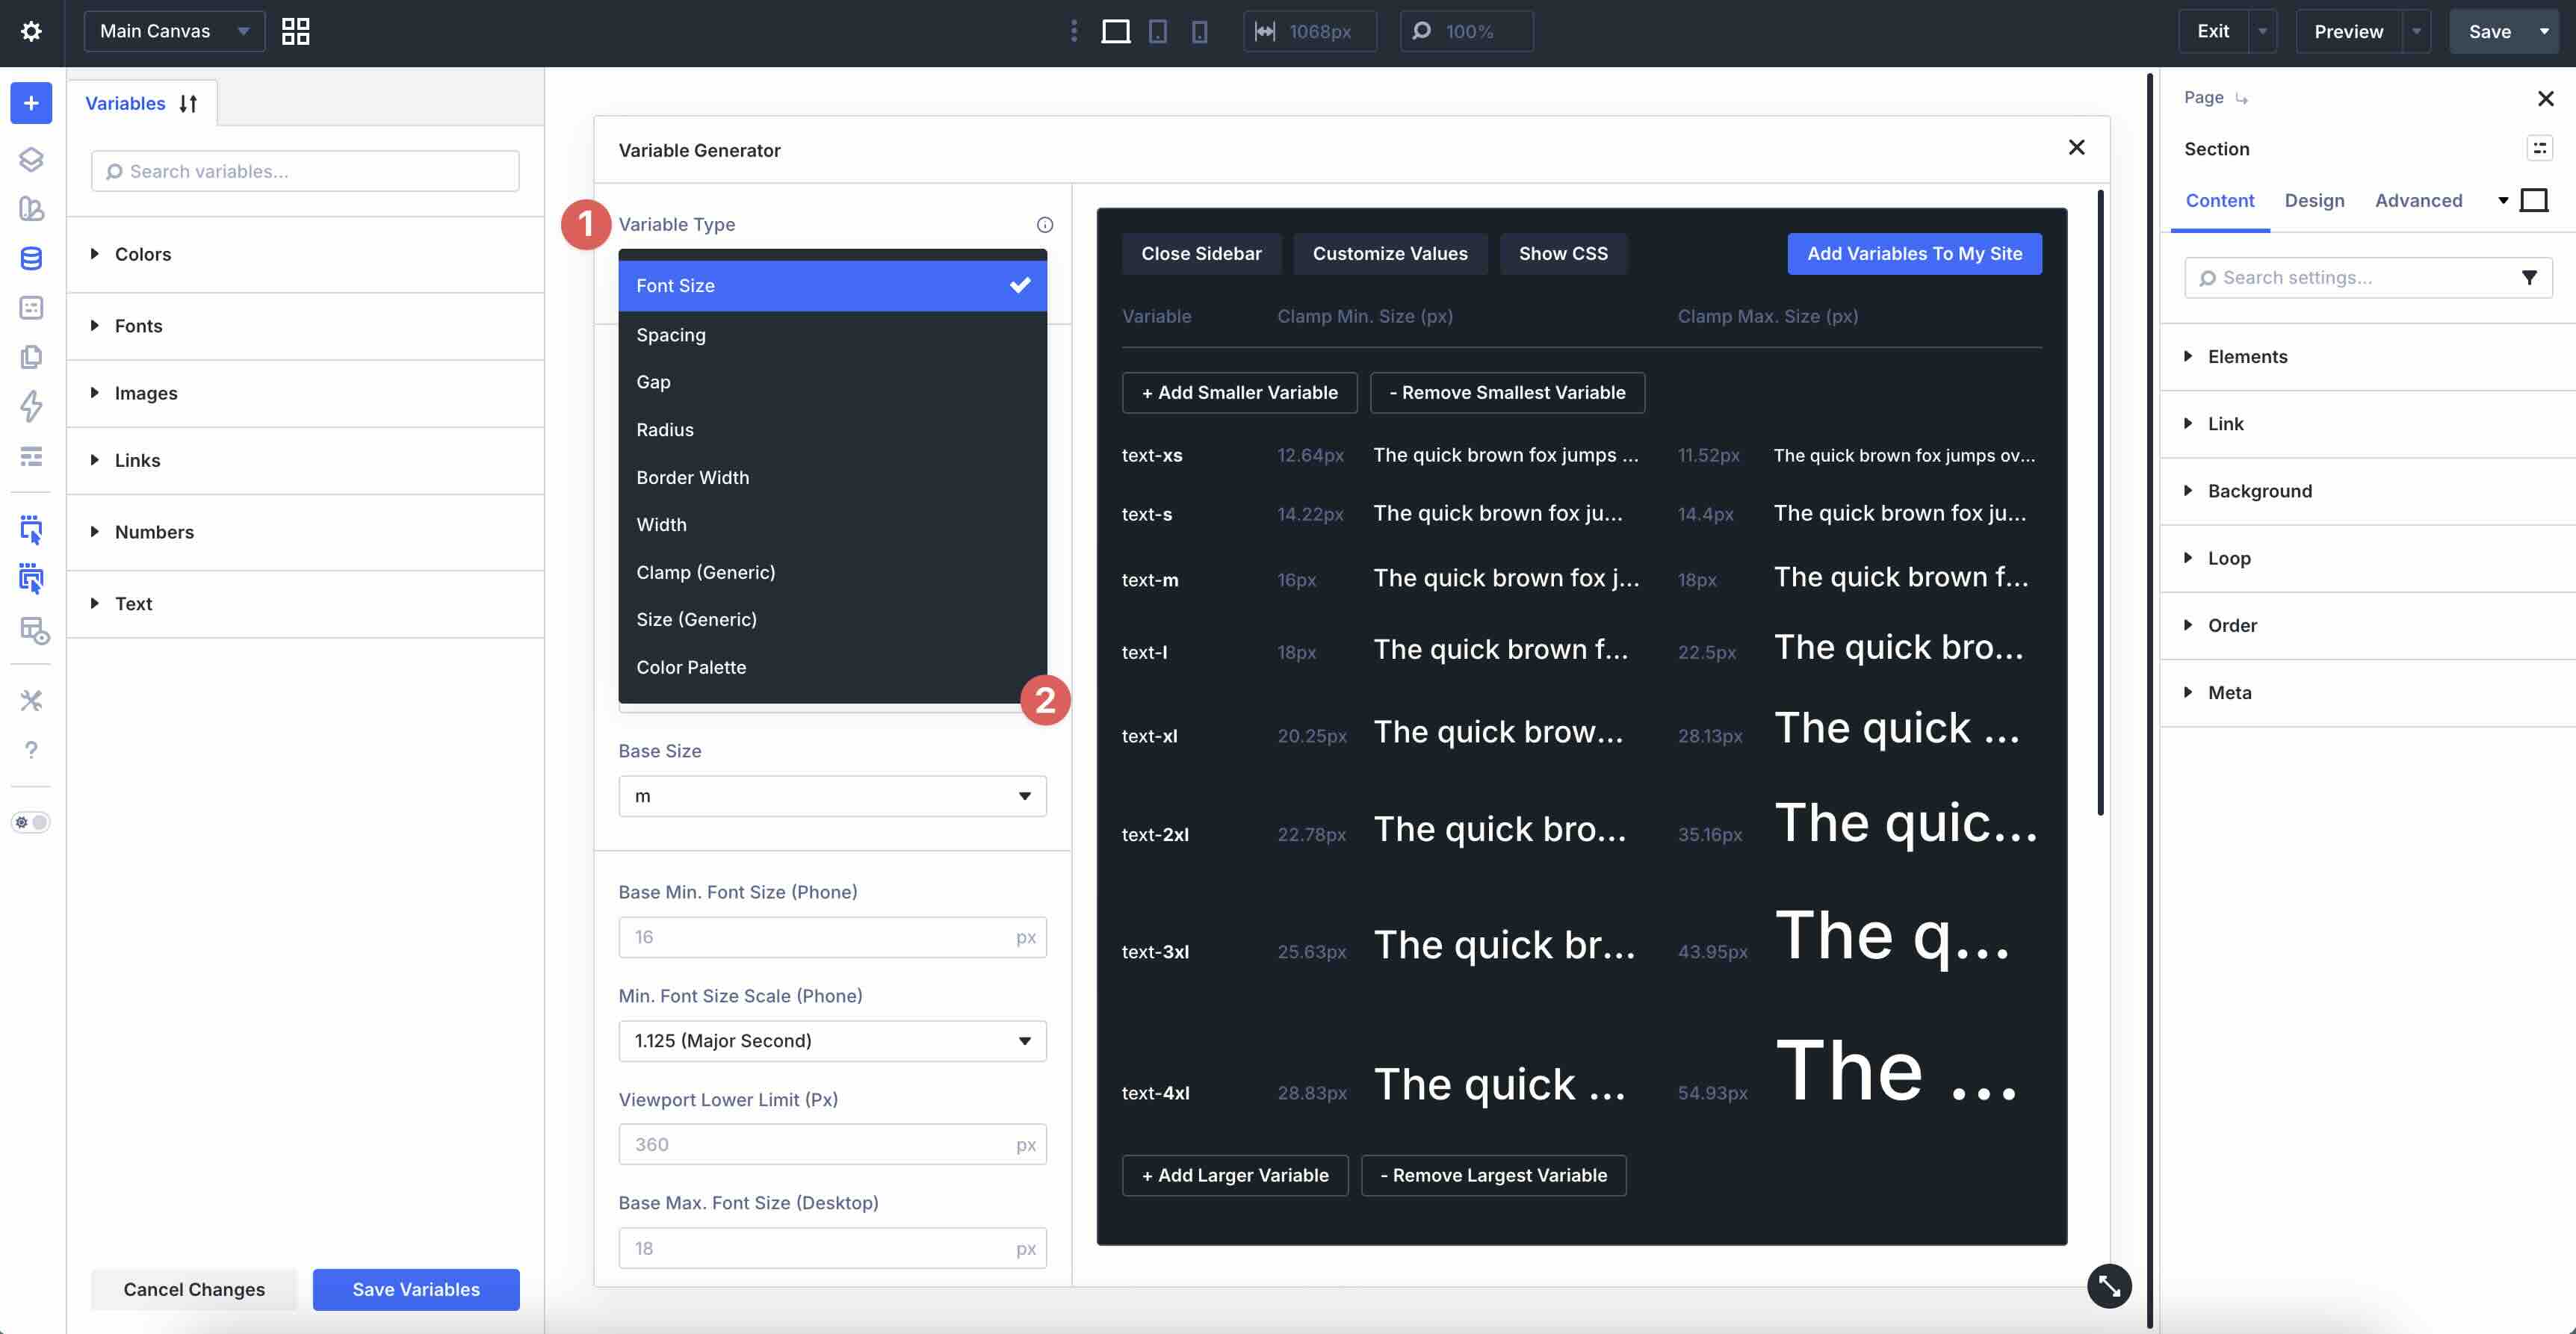The image size is (2576, 1334).
Task: Select the Font Size option
Action: (x=832, y=285)
